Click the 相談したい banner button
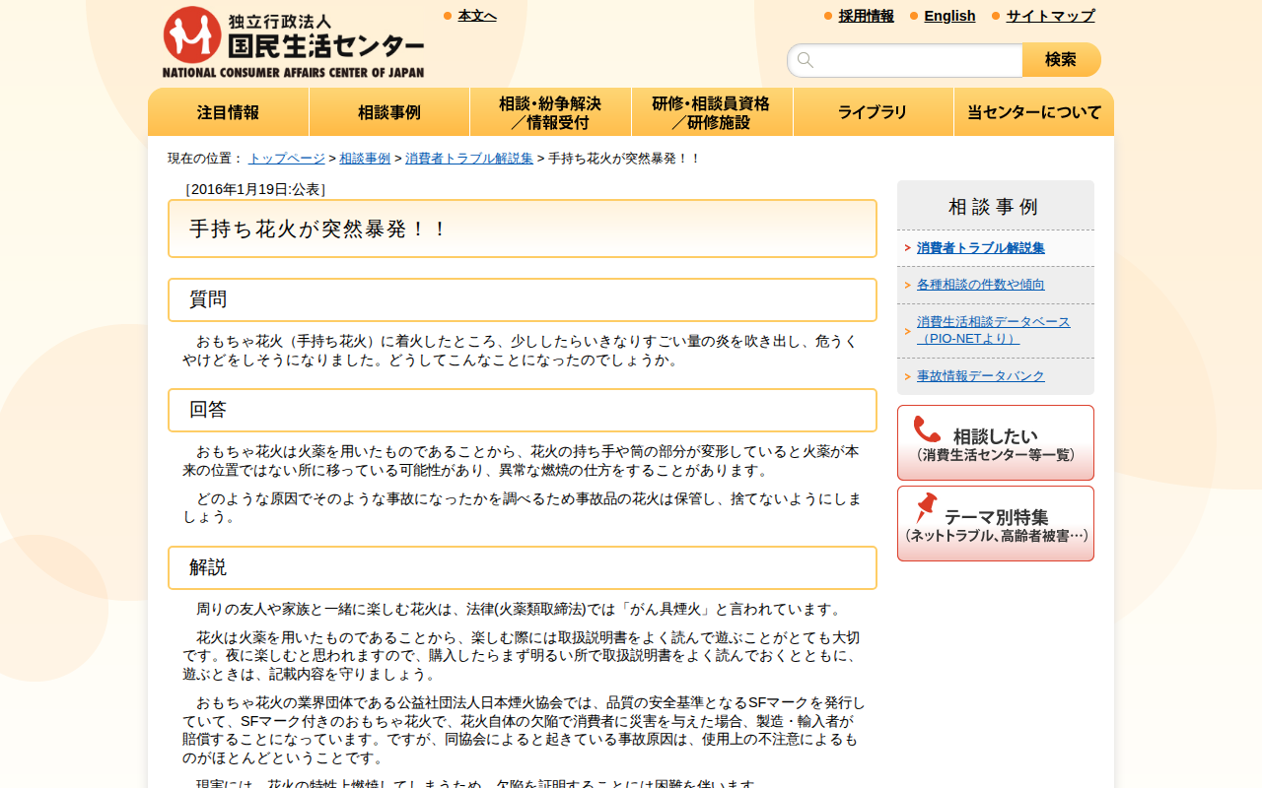Screen dimensions: 1262x788 point(996,443)
